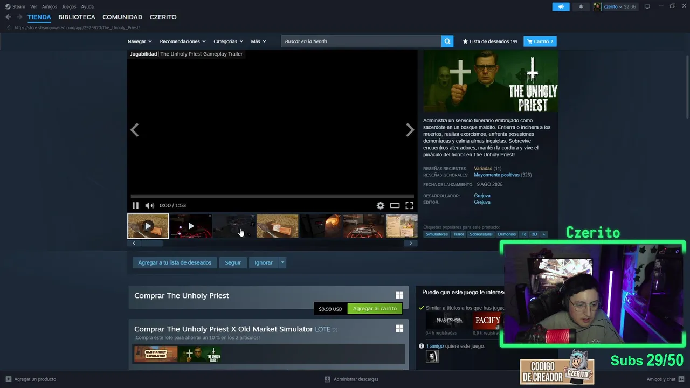690x388 pixels.
Task: Show previous media with left arrow
Action: 135,130
